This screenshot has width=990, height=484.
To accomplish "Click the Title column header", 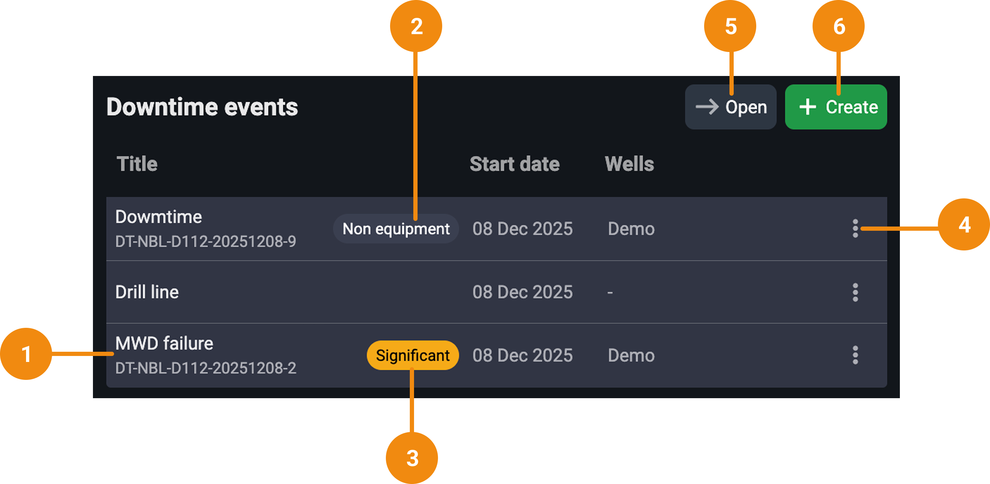I will (137, 164).
